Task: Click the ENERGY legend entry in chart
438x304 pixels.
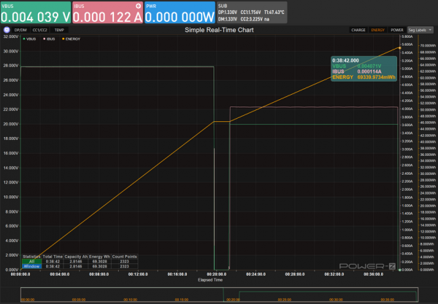Action: click(72, 39)
